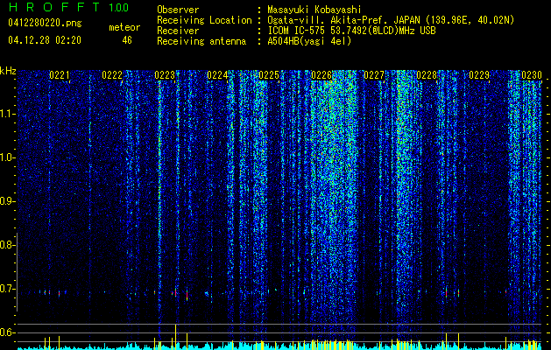Image resolution: width=551 pixels, height=350 pixels.
Task: Click the 0.7 kHz axis tick label
Action: coord(7,289)
